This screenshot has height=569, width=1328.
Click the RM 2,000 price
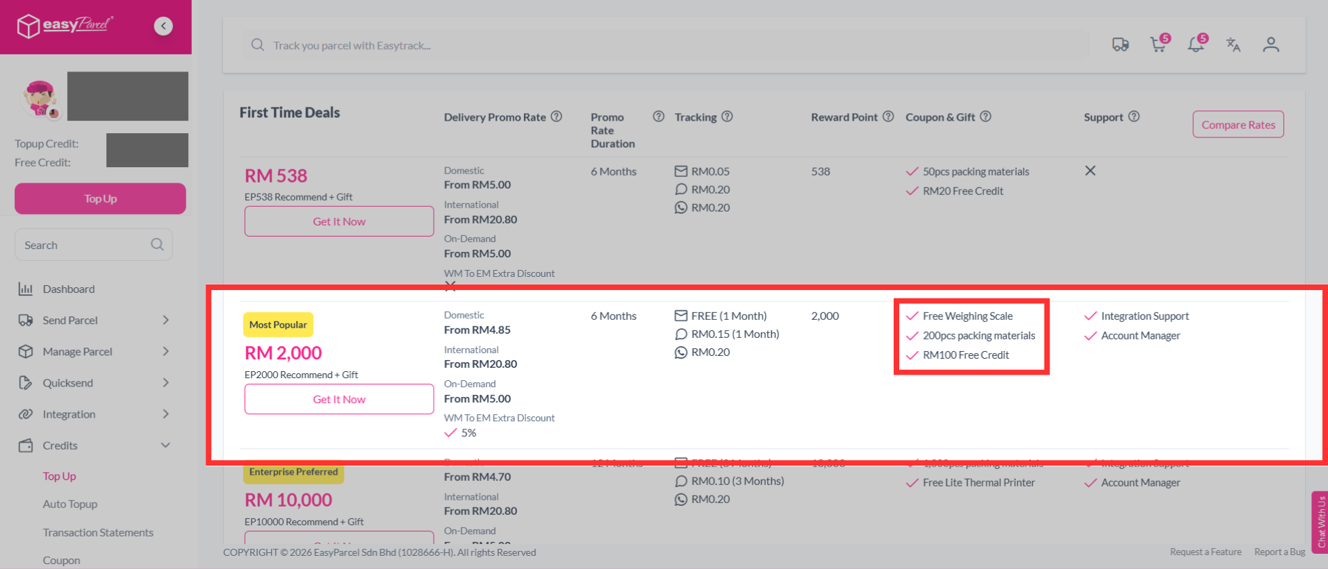pyautogui.click(x=284, y=353)
